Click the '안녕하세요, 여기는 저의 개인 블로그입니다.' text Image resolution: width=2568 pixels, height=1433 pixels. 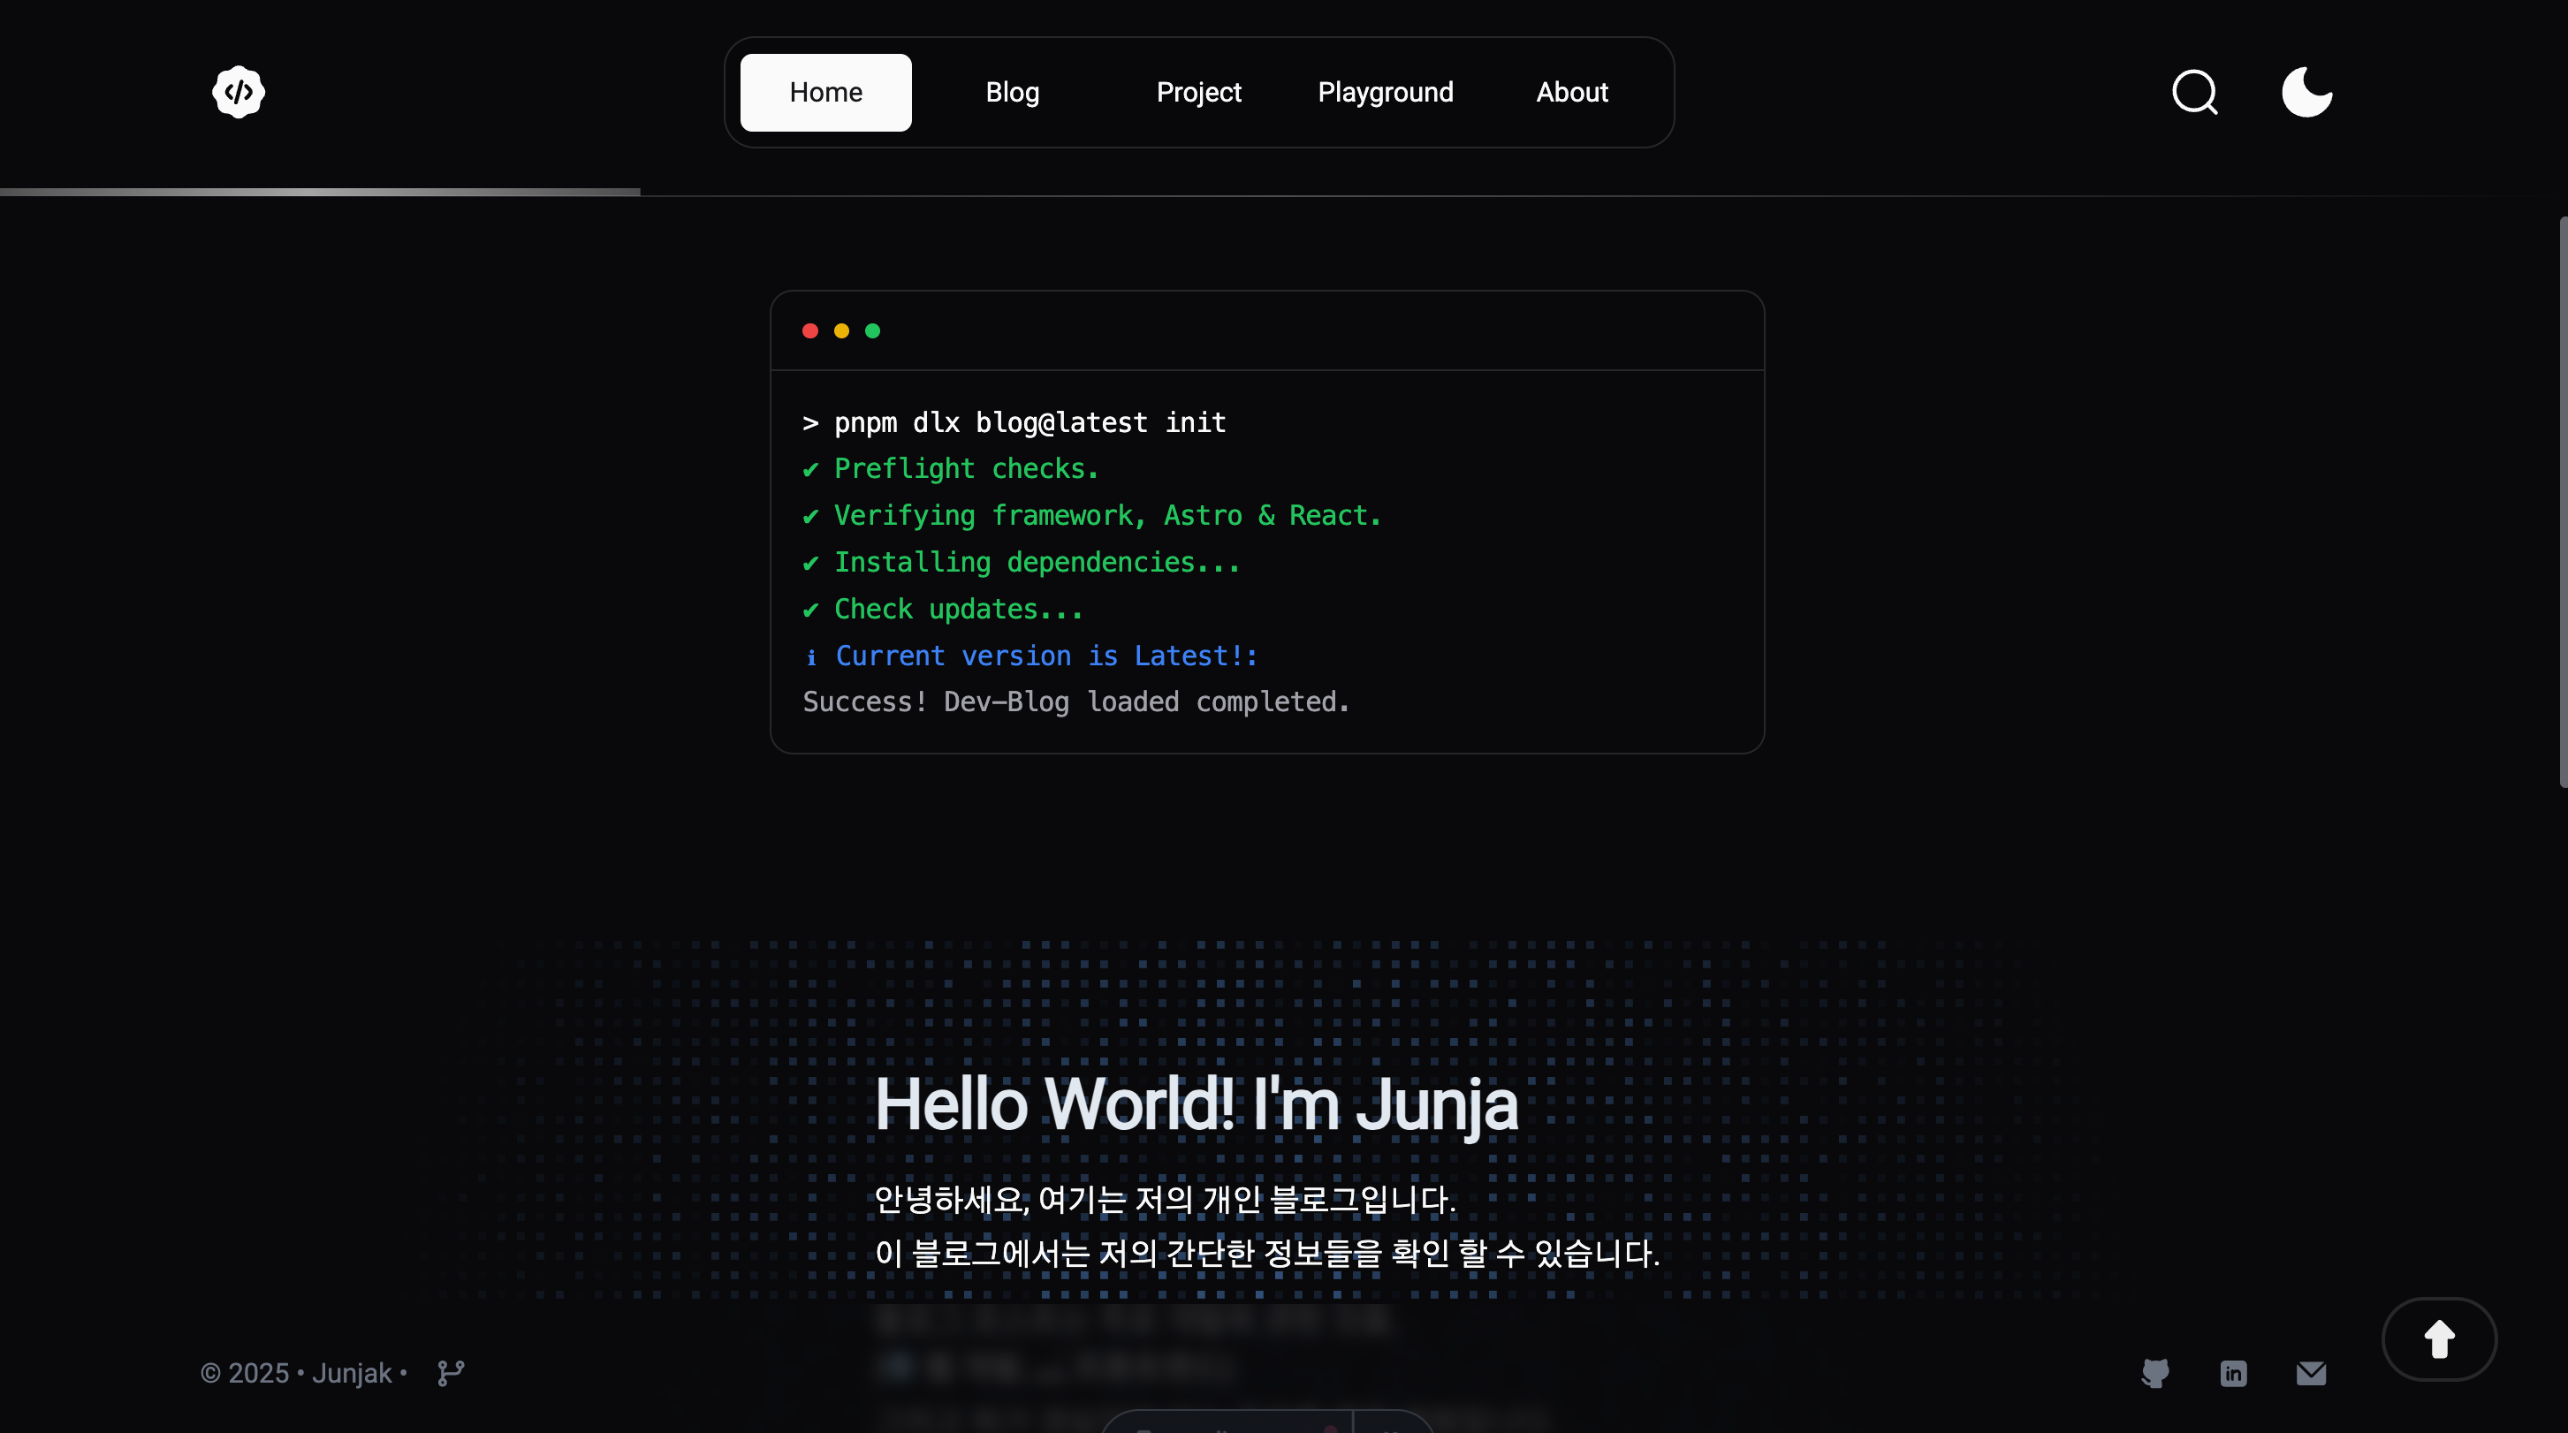pos(1166,1199)
